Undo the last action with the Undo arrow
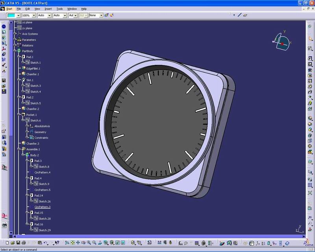The width and height of the screenshot is (315, 252). 45,243
